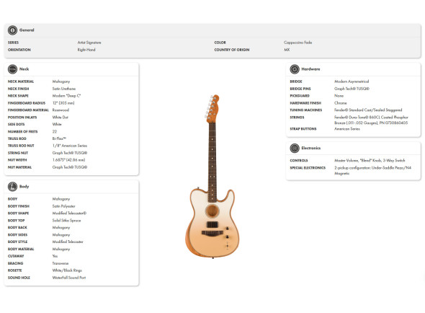The image size is (425, 313).
Task: Click the BRIDGE PINS label
Action: pos(300,89)
